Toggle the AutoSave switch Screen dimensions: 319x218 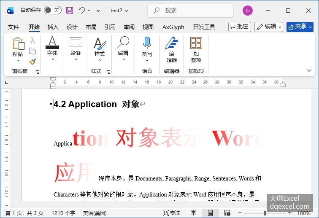click(x=53, y=10)
